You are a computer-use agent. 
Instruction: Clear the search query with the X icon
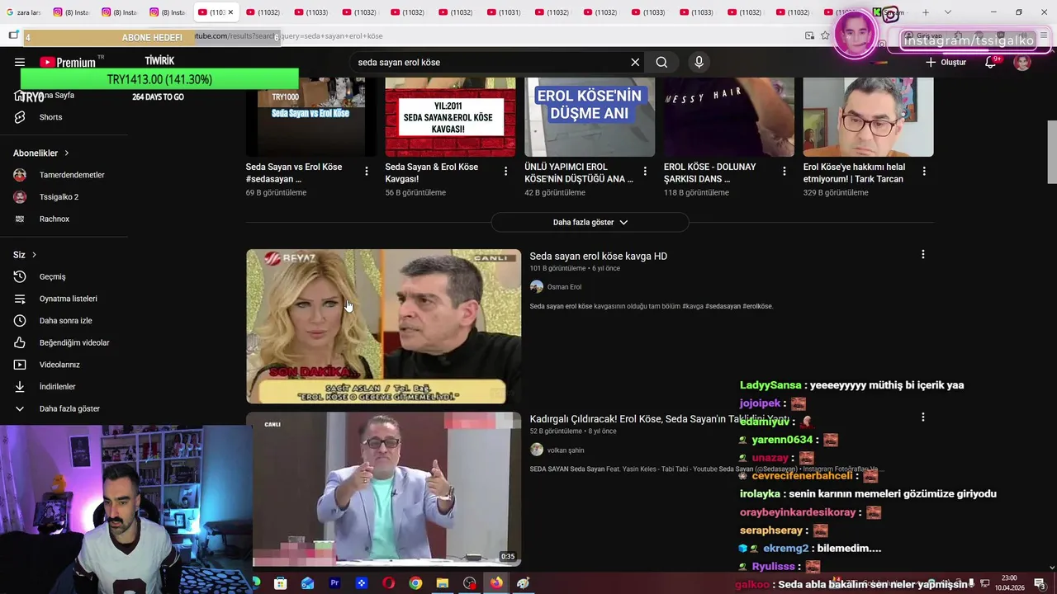[x=635, y=62]
